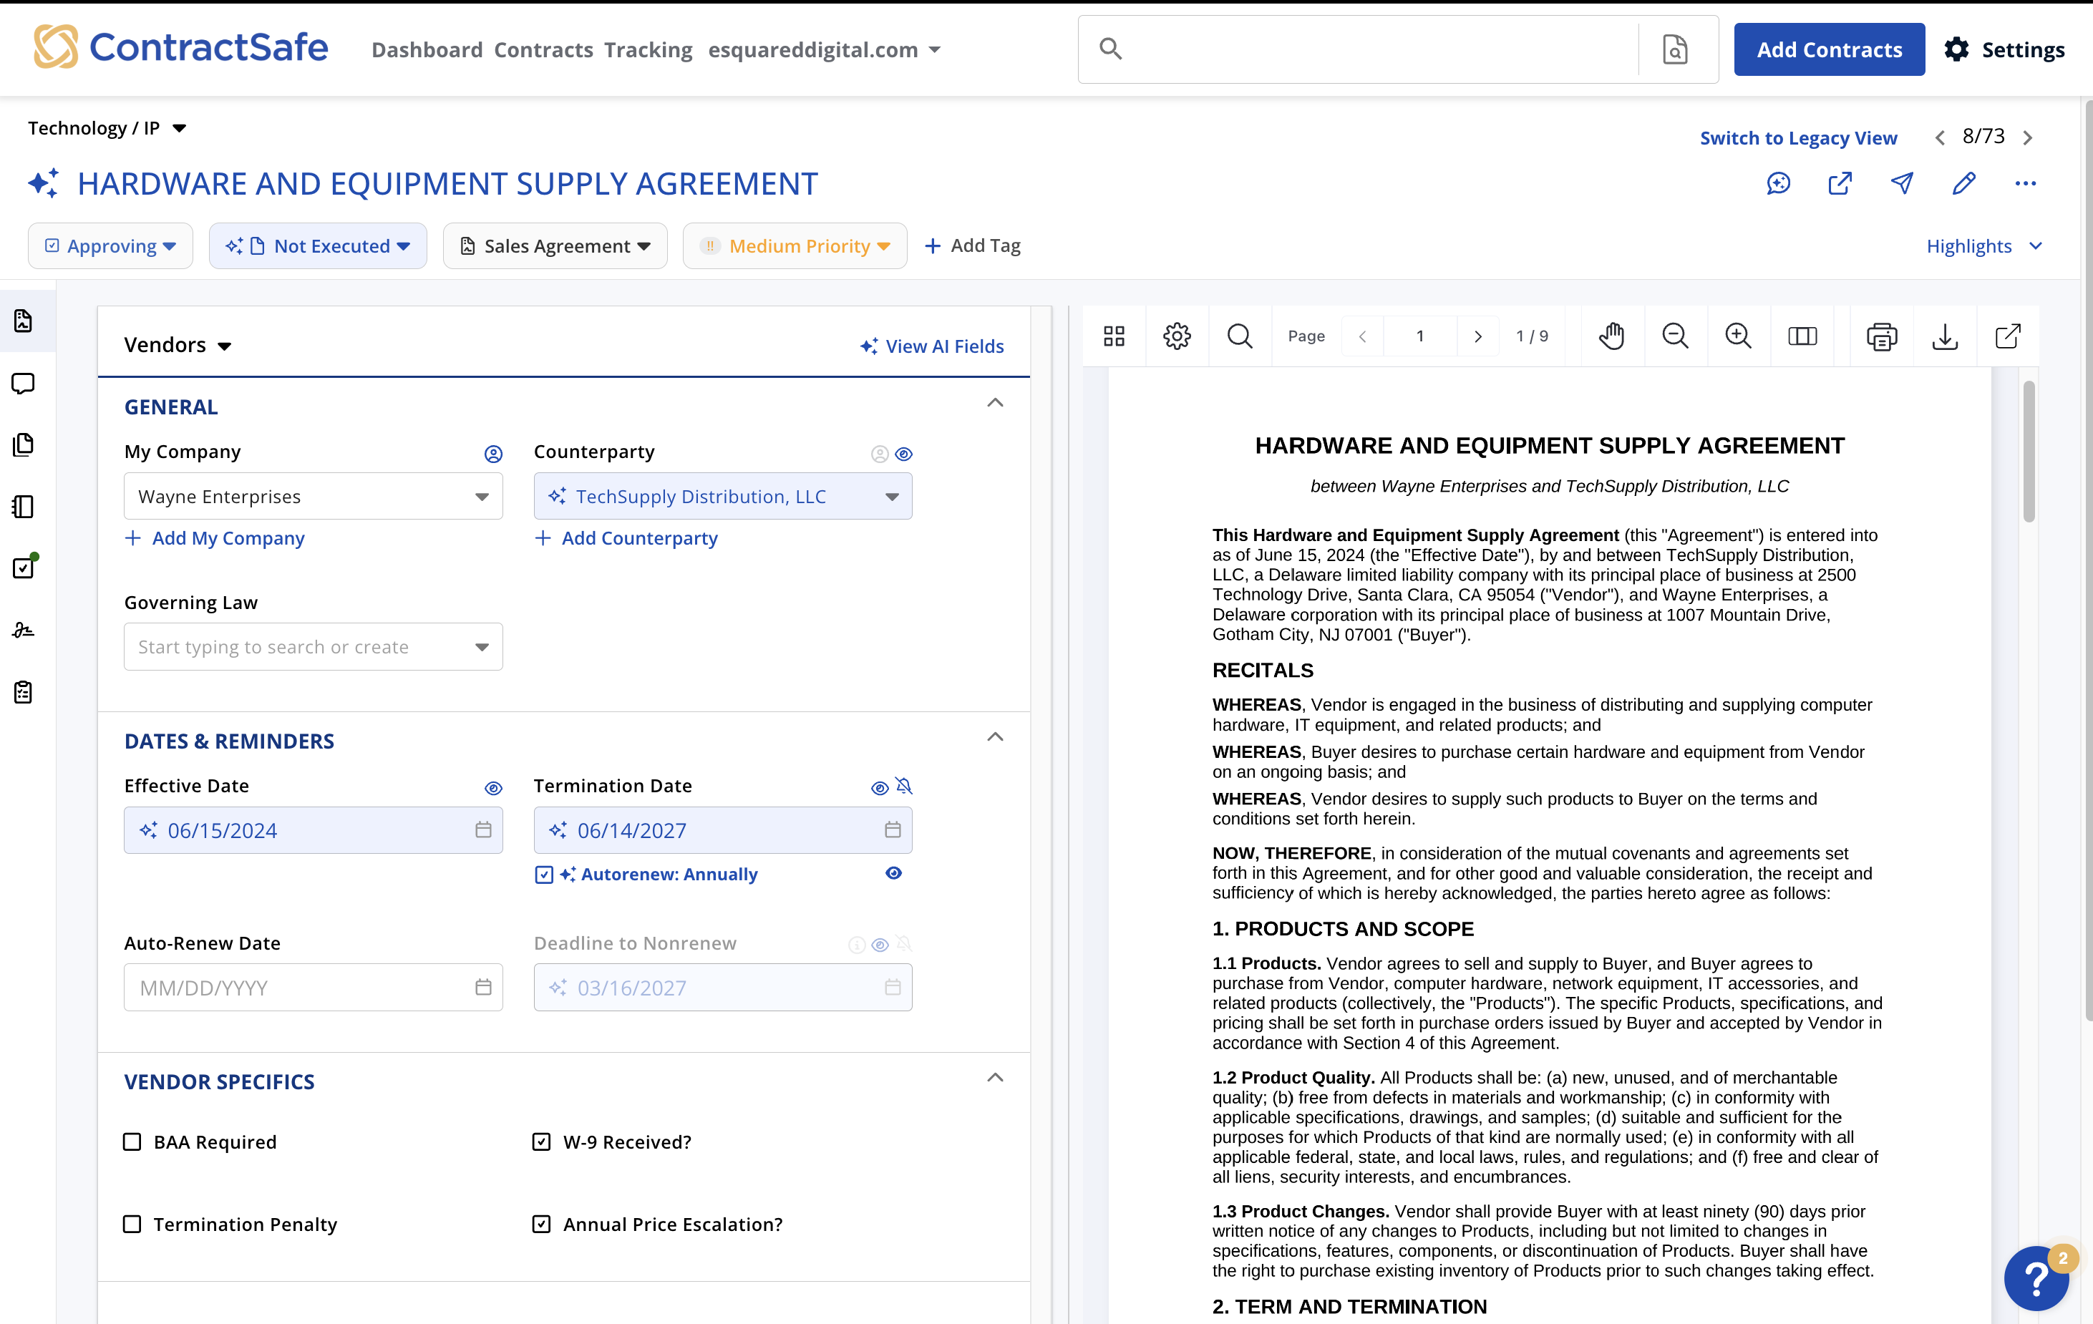2093x1324 pixels.
Task: Check the BAA Required checkbox
Action: (x=132, y=1142)
